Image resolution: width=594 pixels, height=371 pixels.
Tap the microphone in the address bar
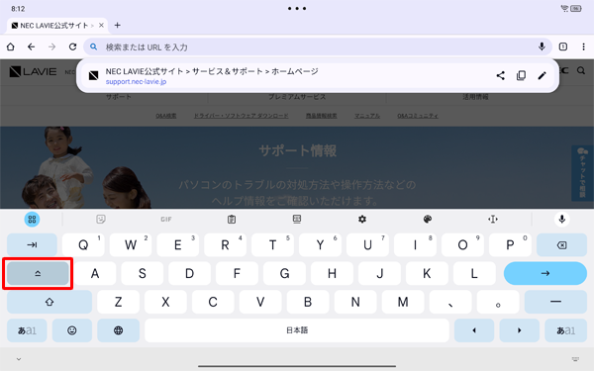point(542,46)
